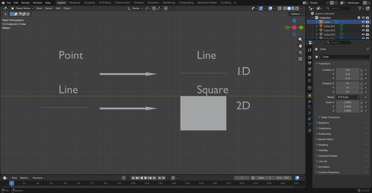Open the Object Mode dropdown
This screenshot has width=372, height=193.
pos(23,8)
